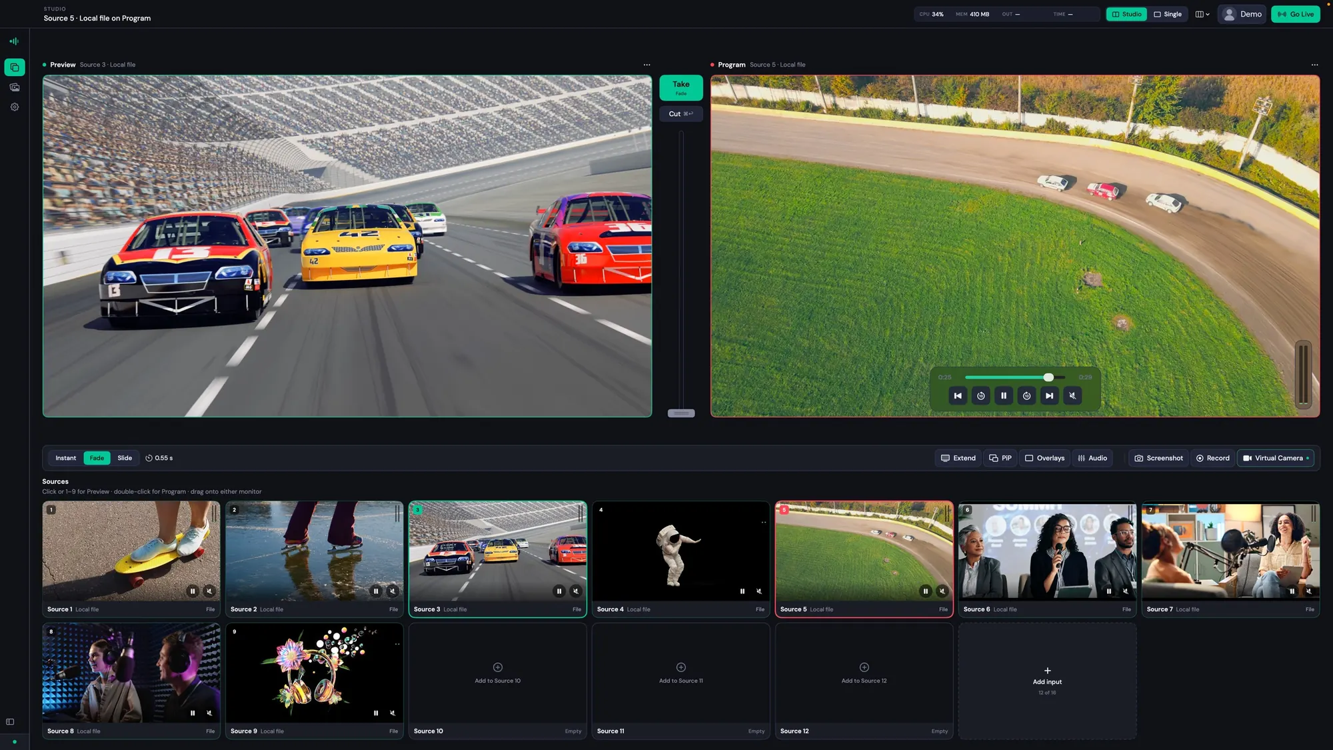Take a Screenshot from the toolbar
This screenshot has height=750, width=1333.
(1159, 458)
